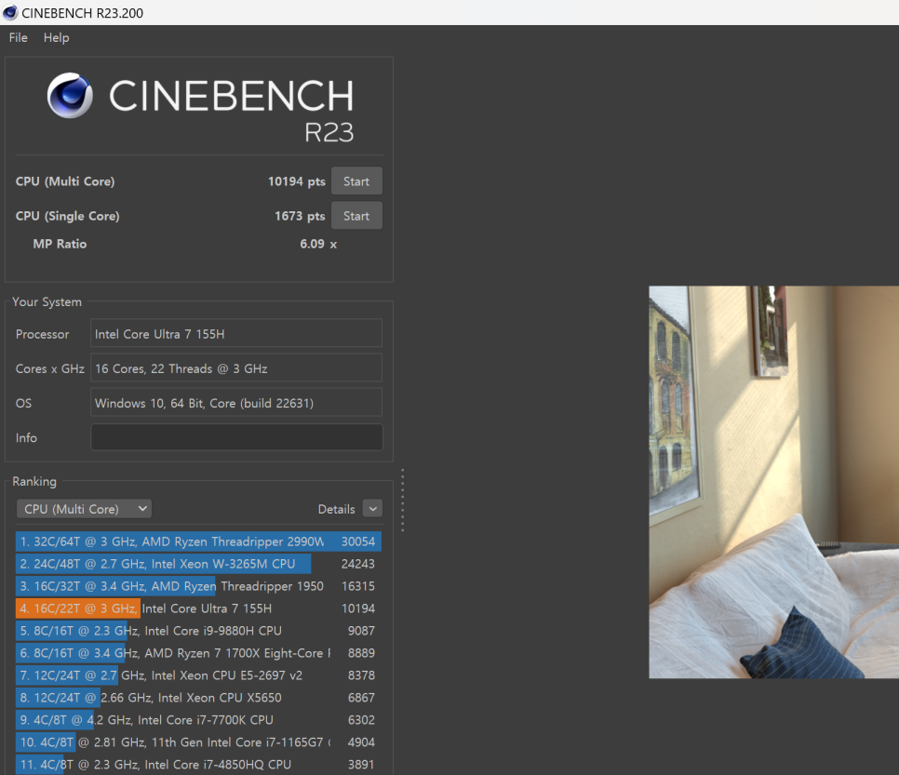Open the File menu

[x=19, y=37]
